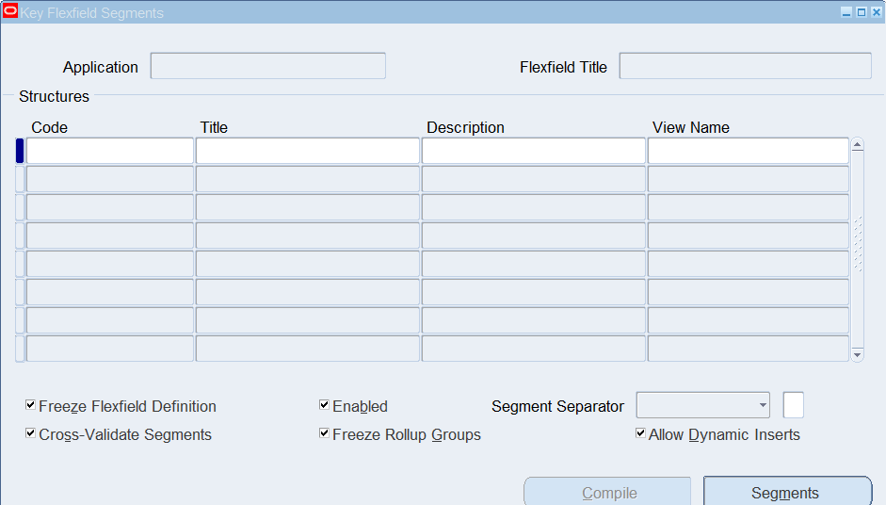The image size is (886, 505).
Task: Minimize the Key Flexfield Segments window
Action: [846, 12]
